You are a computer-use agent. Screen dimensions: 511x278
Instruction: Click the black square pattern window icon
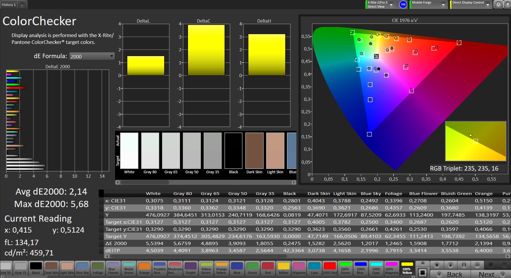click(422, 272)
